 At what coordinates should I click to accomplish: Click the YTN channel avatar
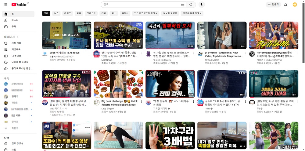pyautogui.click(x=200, y=103)
